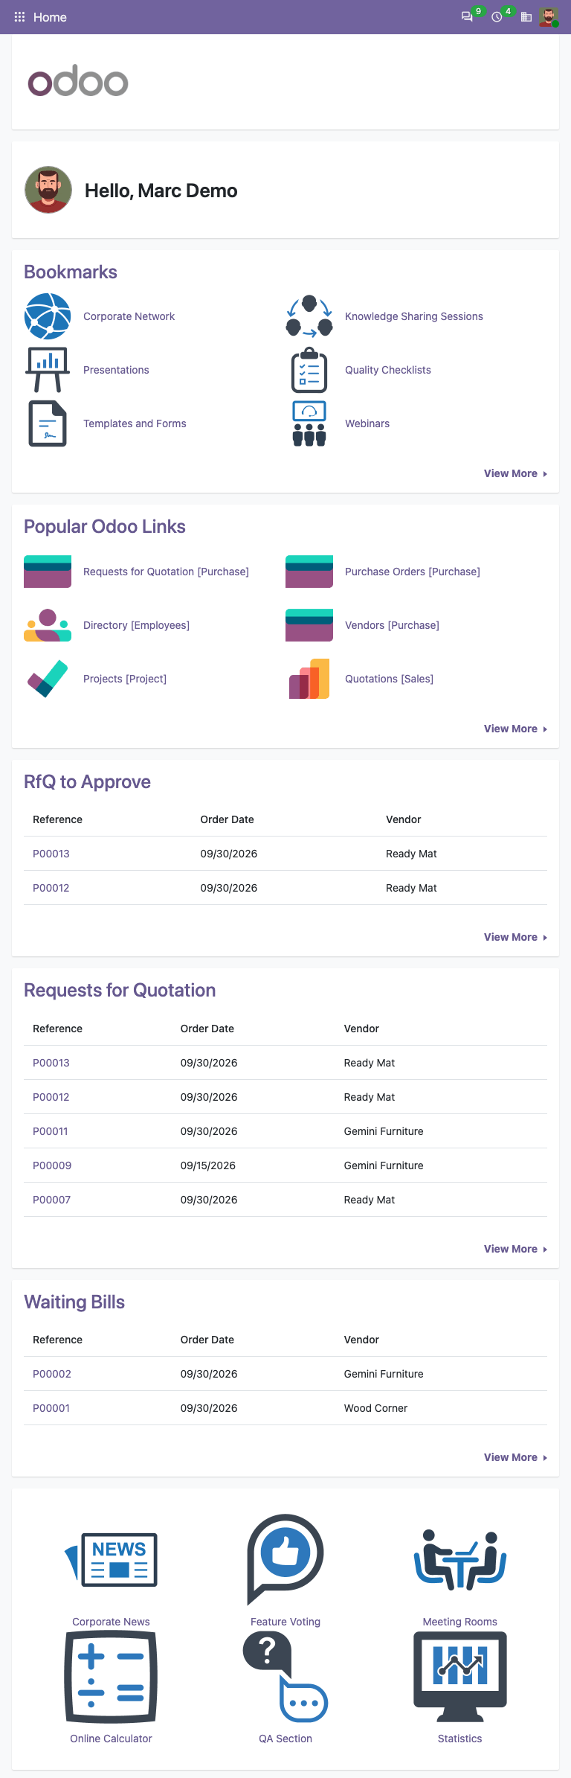
Task: Open waiting bill P00001
Action: [x=51, y=1408]
